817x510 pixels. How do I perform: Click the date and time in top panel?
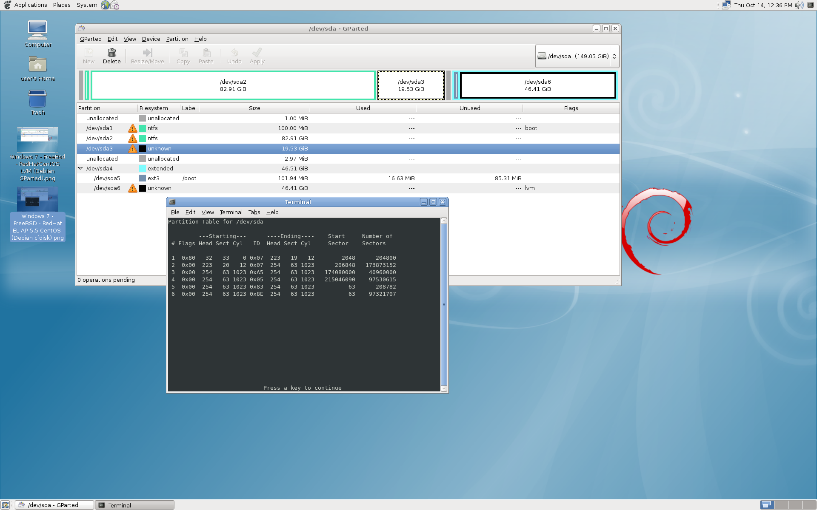(763, 5)
